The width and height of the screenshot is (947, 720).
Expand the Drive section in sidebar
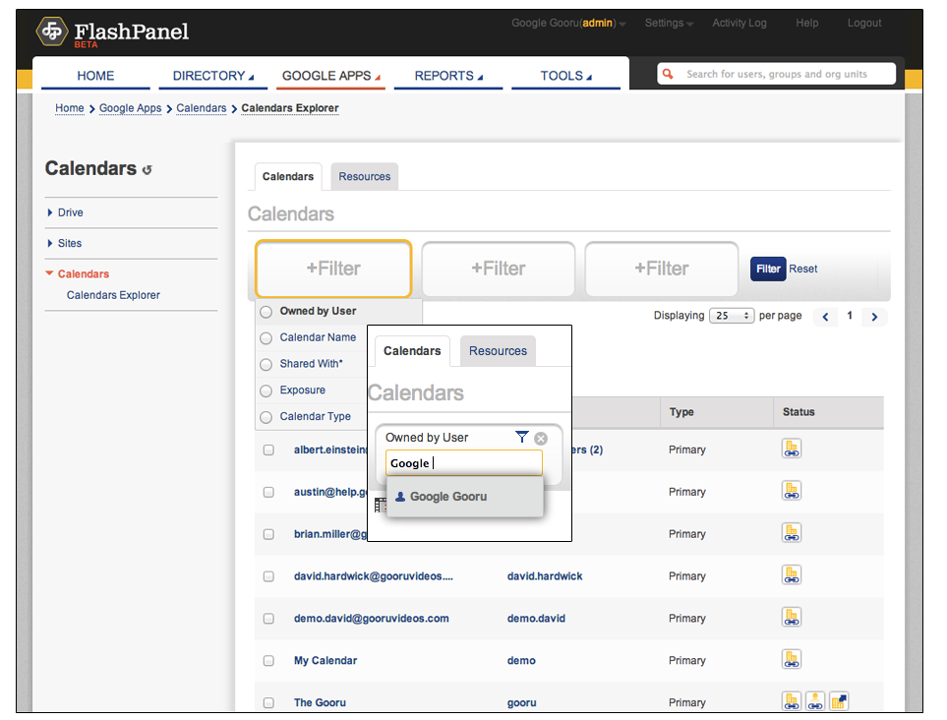[x=51, y=212]
